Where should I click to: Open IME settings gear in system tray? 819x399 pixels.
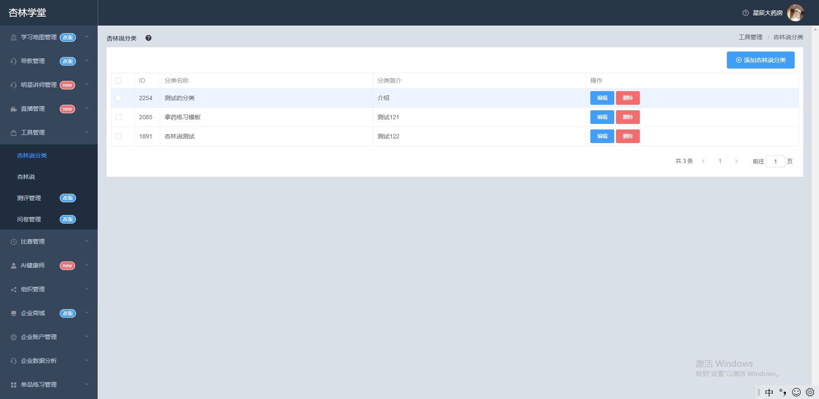810,392
